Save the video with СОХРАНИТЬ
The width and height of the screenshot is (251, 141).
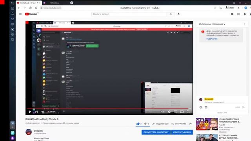(179, 124)
